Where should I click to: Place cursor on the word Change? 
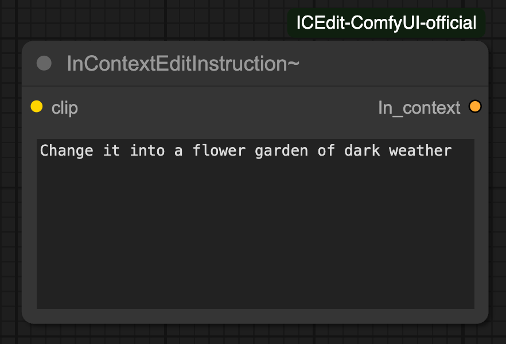[x=67, y=151]
